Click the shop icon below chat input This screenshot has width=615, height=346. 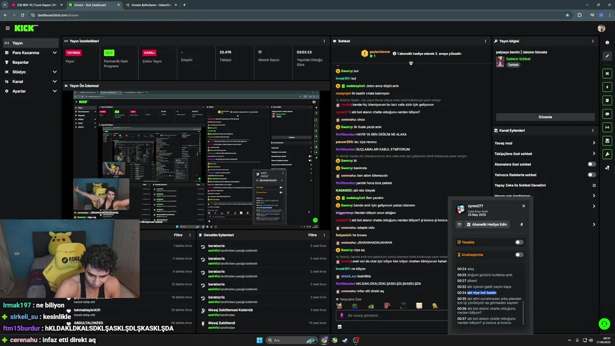[x=340, y=327]
